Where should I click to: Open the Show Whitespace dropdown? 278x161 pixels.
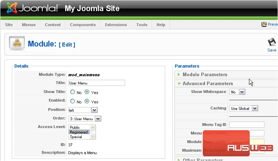pyautogui.click(x=237, y=92)
